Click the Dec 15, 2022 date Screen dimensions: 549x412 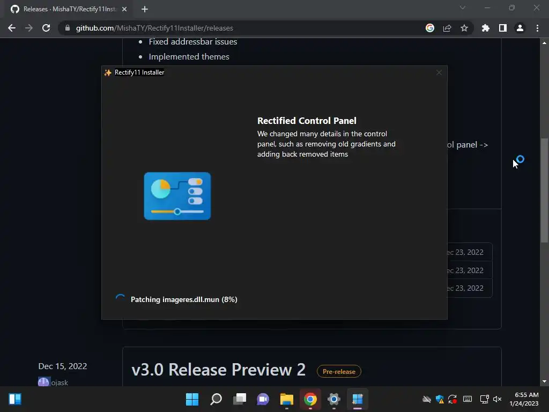(x=62, y=366)
